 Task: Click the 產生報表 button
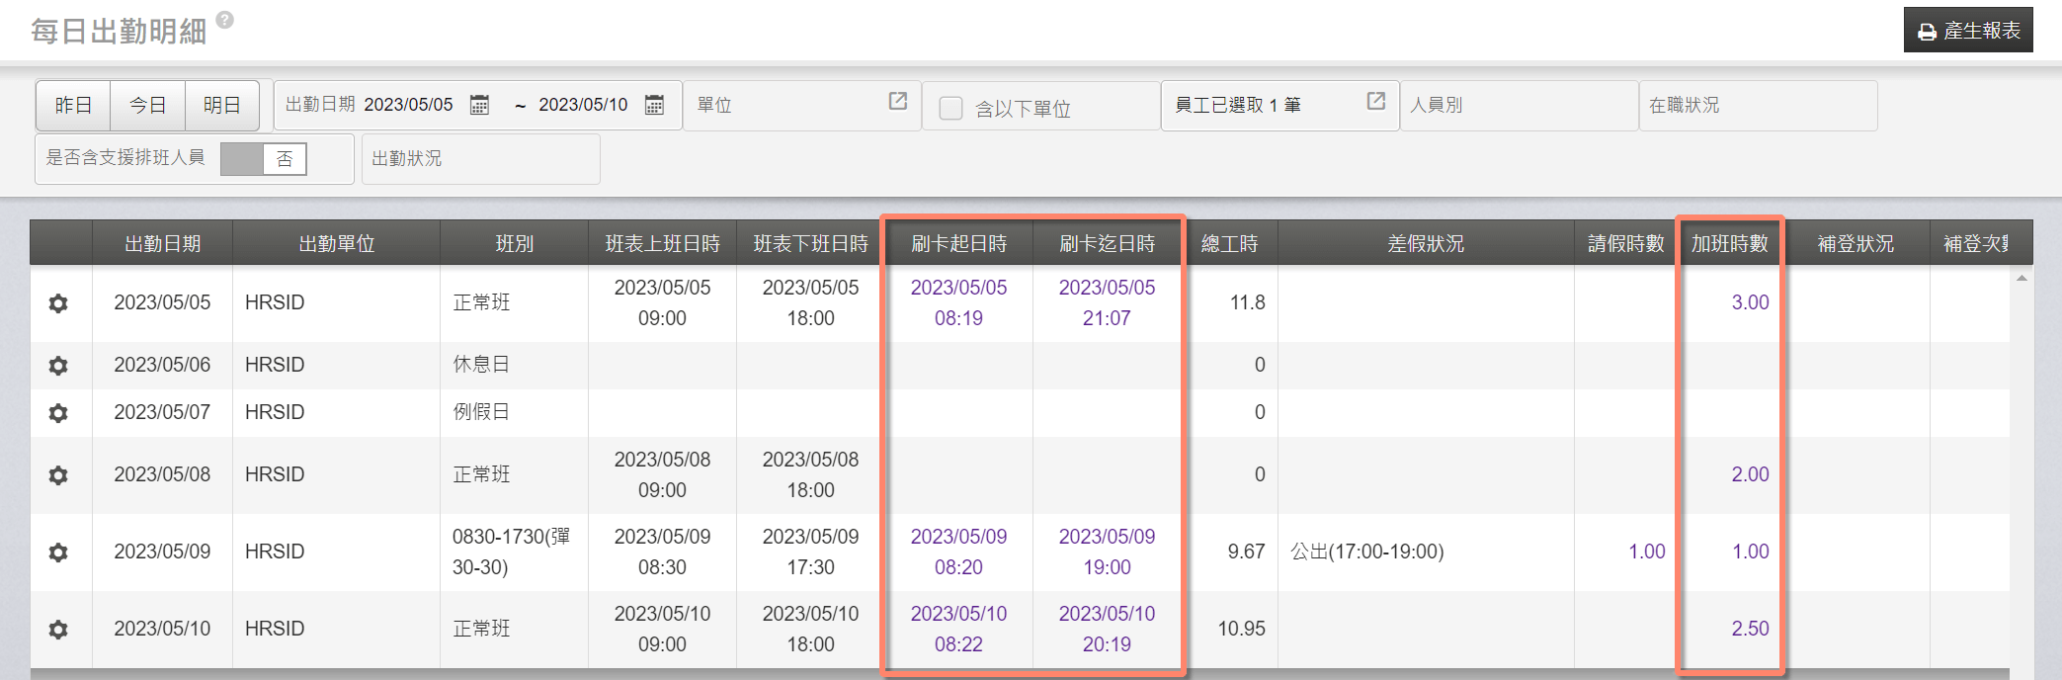[x=1967, y=31]
